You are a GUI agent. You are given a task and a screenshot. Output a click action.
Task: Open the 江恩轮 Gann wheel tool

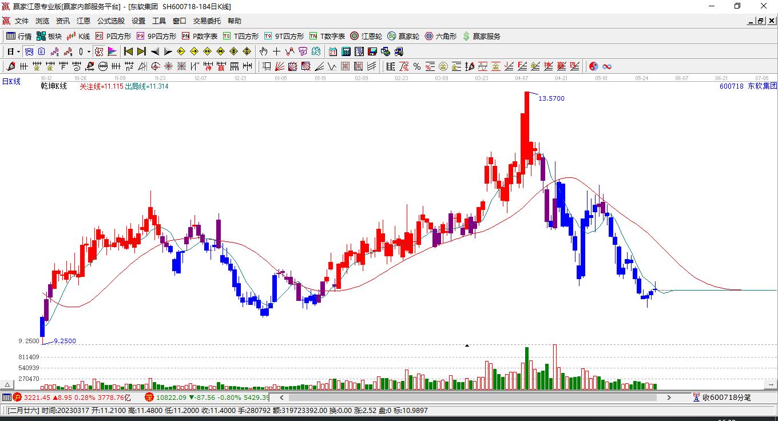click(x=366, y=36)
